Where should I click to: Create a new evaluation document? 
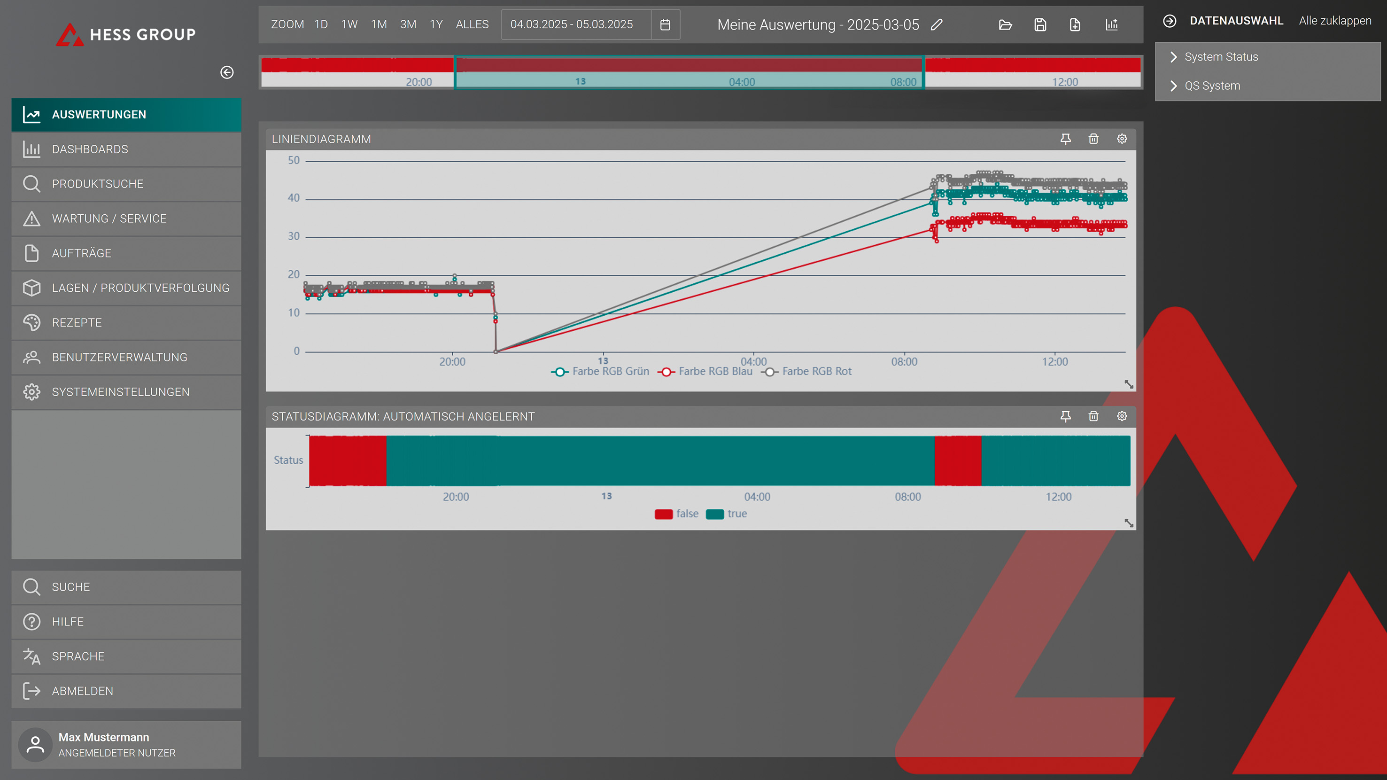1075,25
